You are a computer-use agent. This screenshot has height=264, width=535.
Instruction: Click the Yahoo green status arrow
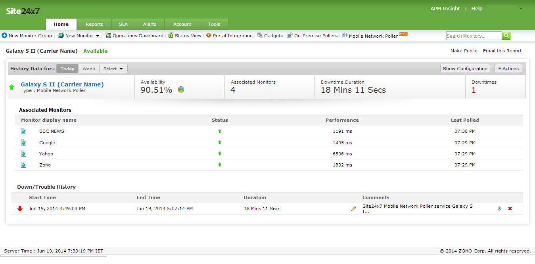tap(220, 153)
